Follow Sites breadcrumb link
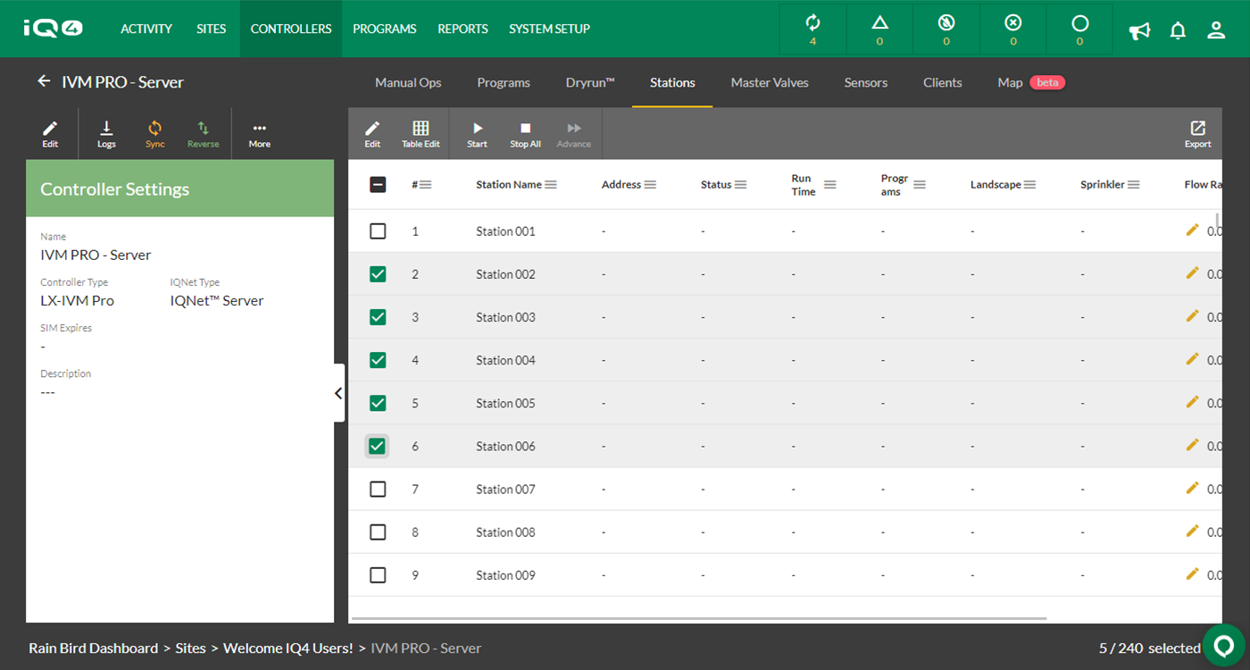The height and width of the screenshot is (670, 1250). click(190, 648)
